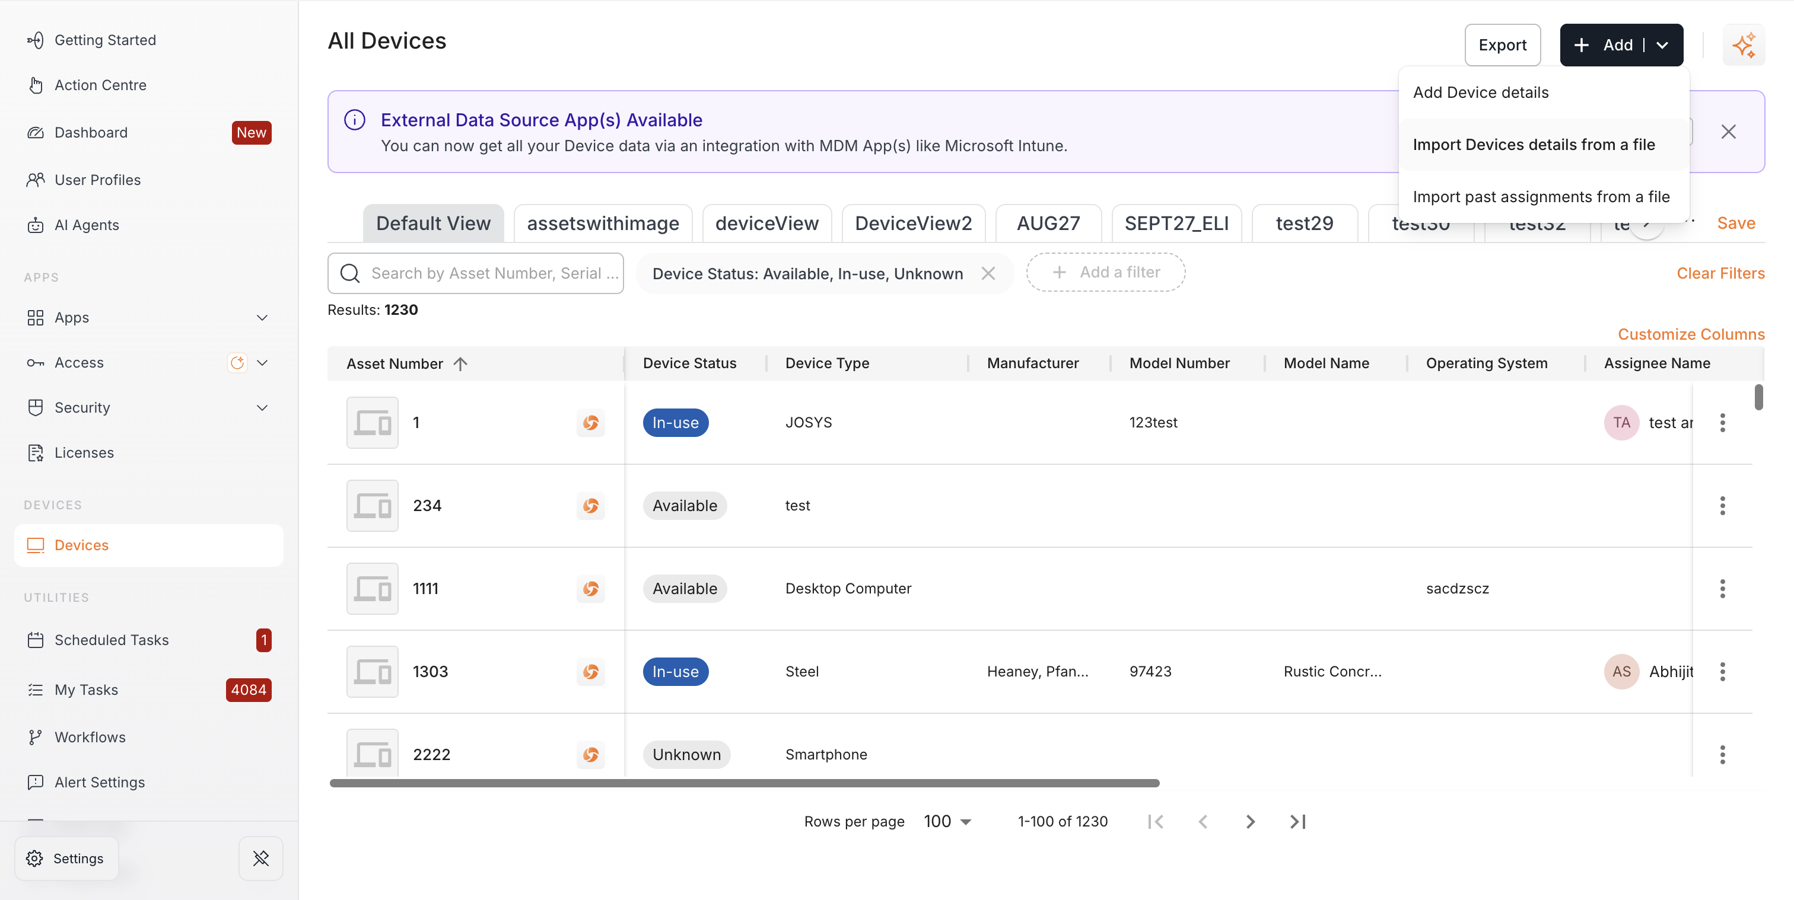Click the TA assignee avatar
This screenshot has width=1794, height=900.
coord(1621,423)
